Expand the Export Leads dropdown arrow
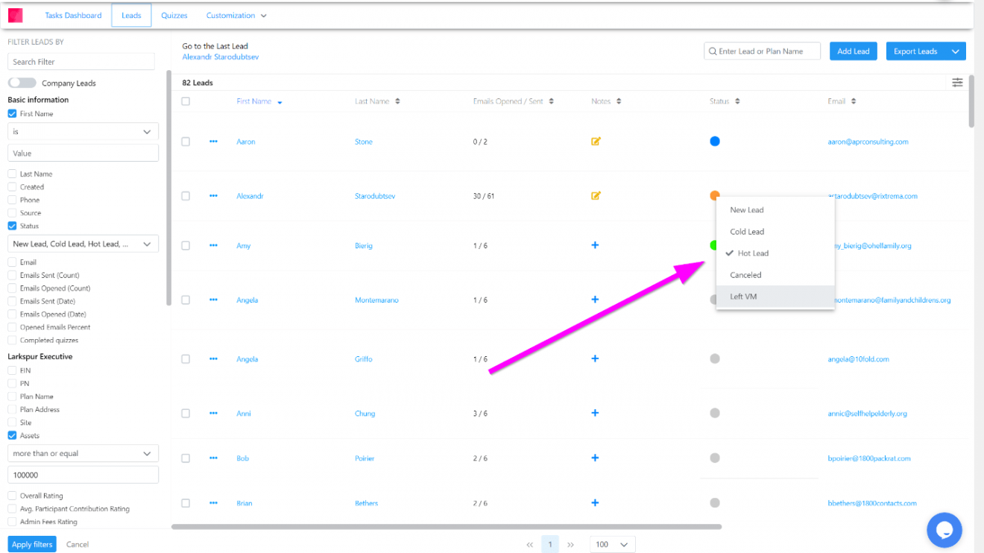This screenshot has width=984, height=553. pos(955,51)
